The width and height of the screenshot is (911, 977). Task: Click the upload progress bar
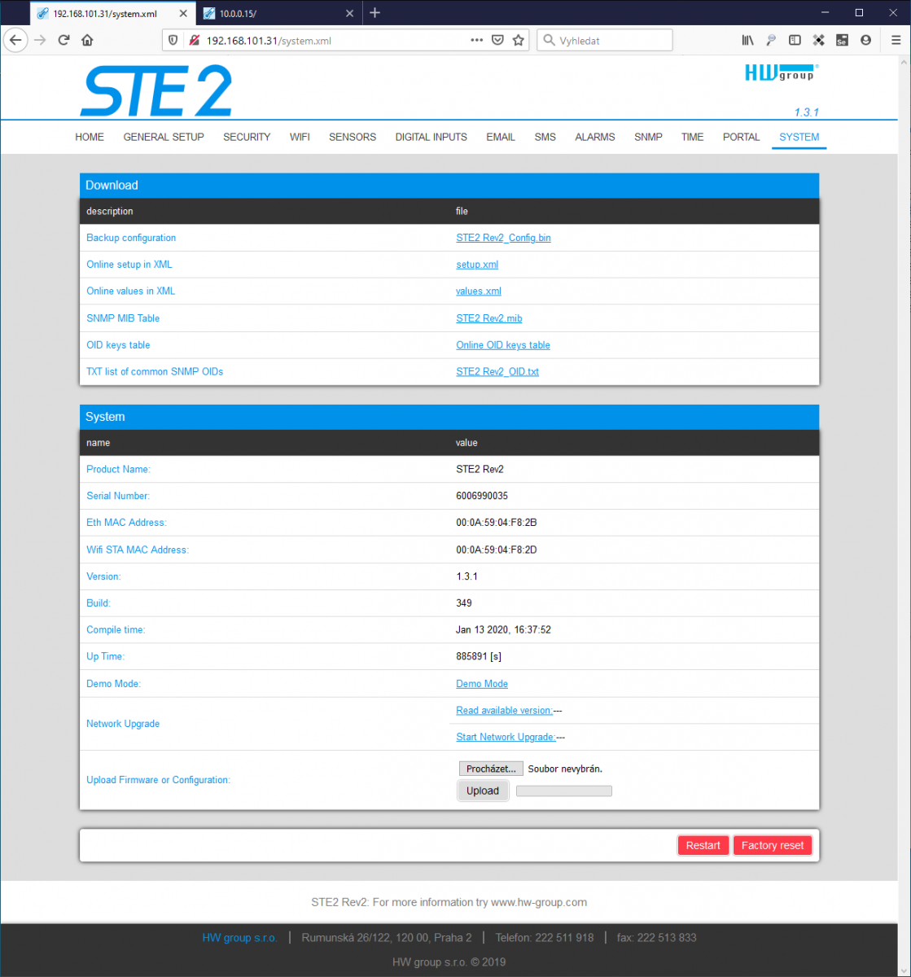(x=564, y=791)
